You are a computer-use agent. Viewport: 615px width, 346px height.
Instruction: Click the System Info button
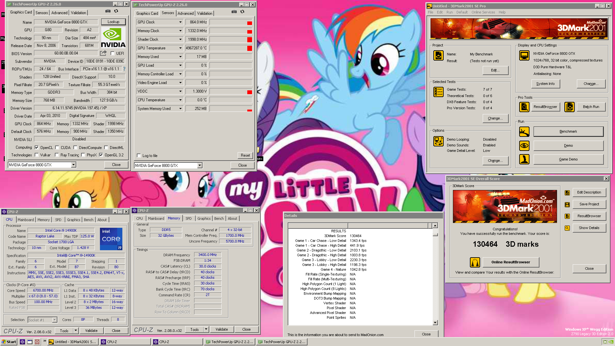pos(545,84)
